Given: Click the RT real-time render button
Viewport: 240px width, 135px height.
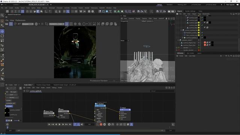Looking at the screenshot, I should coord(19,24).
